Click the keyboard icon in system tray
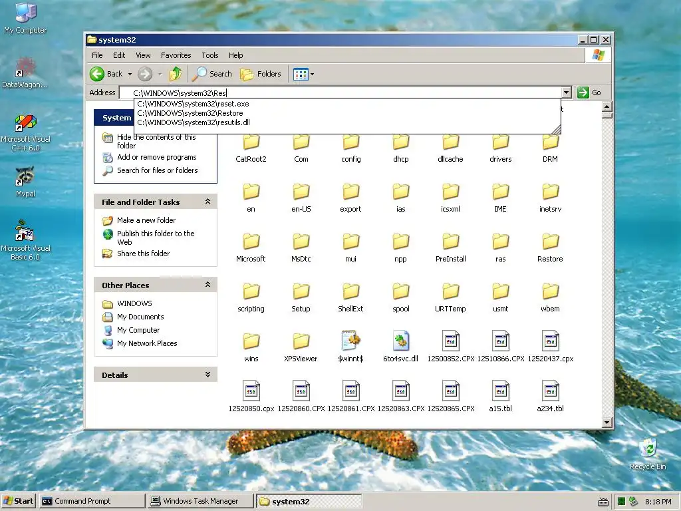This screenshot has width=681, height=511. pos(603,502)
